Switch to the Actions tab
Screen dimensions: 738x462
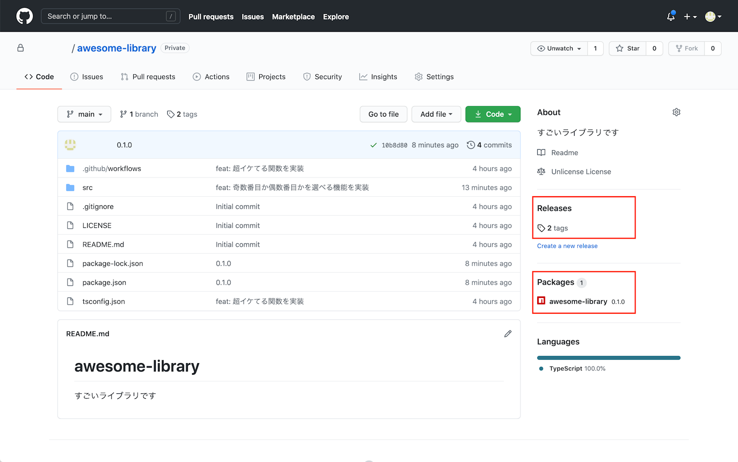(211, 77)
